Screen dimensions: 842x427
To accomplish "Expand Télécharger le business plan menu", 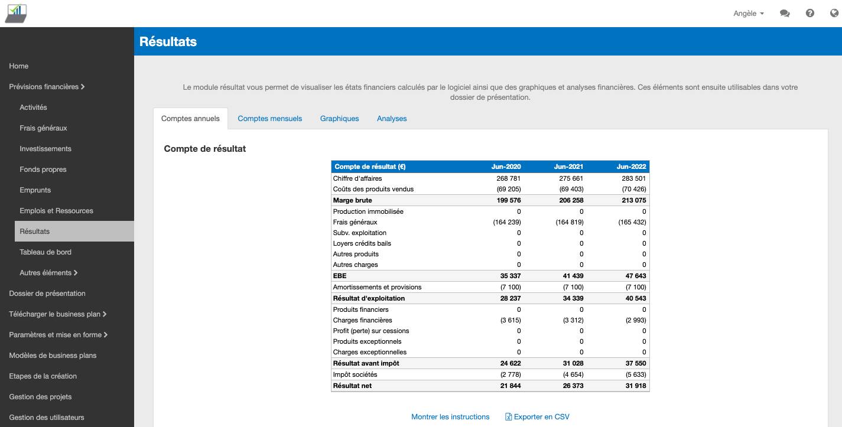I will [x=58, y=314].
